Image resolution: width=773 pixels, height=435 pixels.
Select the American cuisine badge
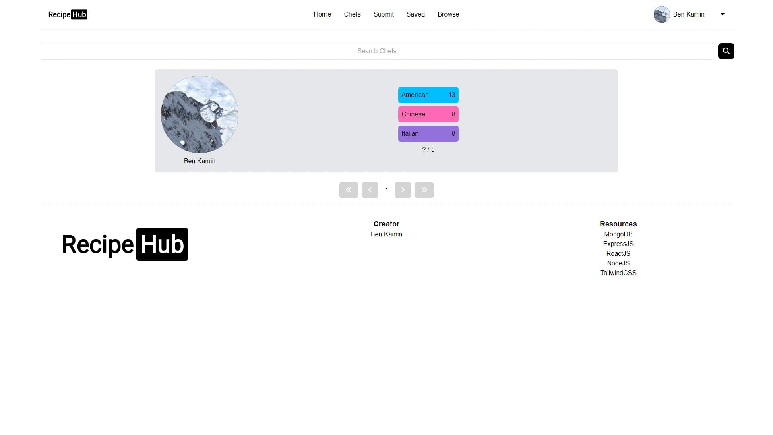pyautogui.click(x=428, y=95)
